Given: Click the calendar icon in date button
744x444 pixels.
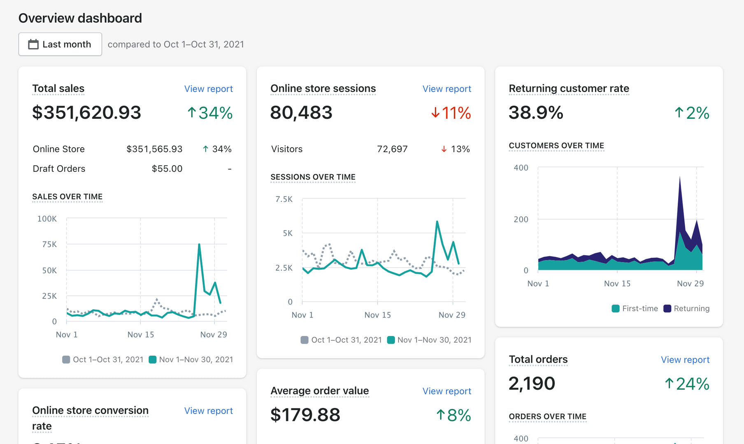Looking at the screenshot, I should [x=33, y=44].
